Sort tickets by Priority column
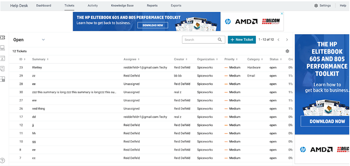 click(231, 59)
